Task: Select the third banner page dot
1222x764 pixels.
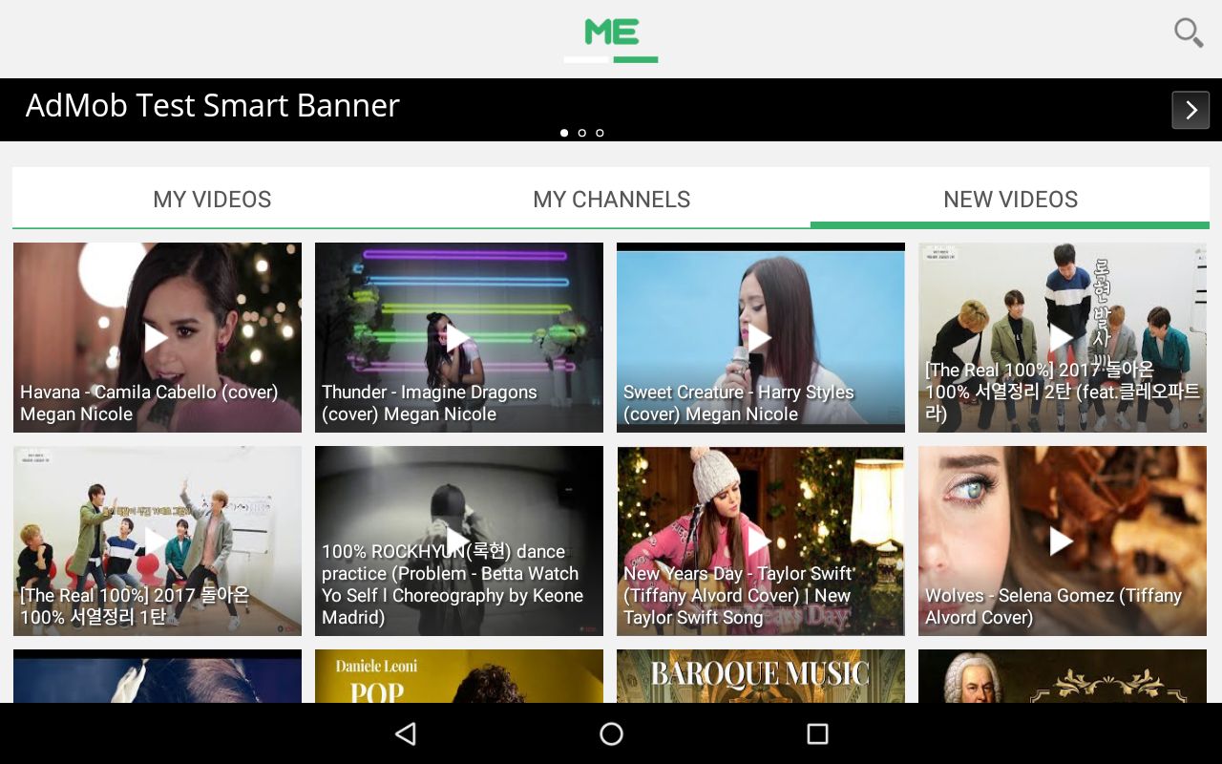Action: [x=600, y=133]
